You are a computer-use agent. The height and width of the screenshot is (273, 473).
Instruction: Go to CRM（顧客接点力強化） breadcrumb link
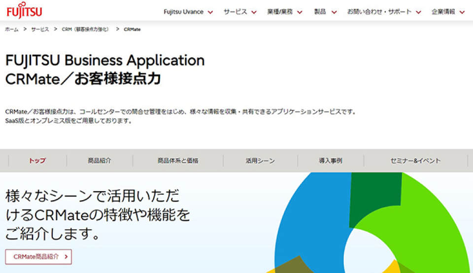click(x=85, y=29)
